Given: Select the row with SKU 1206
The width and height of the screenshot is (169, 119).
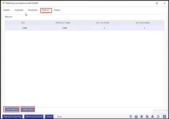Looking at the screenshot, I should click(84, 28).
